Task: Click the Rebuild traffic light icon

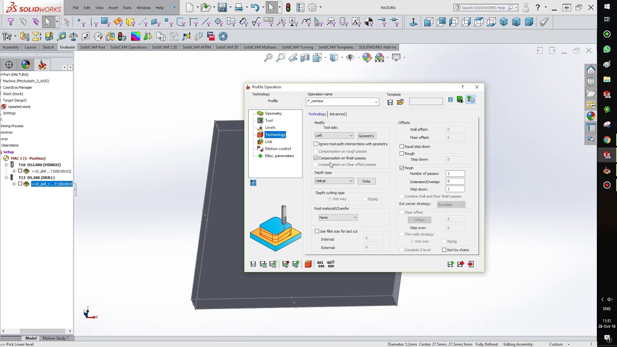Action: 288,7
